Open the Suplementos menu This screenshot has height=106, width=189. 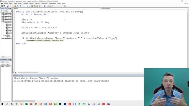click(52, 4)
